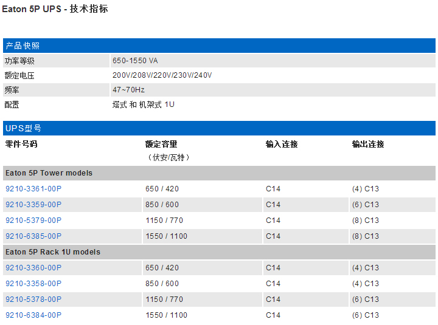Click the page title Eaton 5P UPS - 技术指标
This screenshot has width=438, height=325.
[55, 10]
